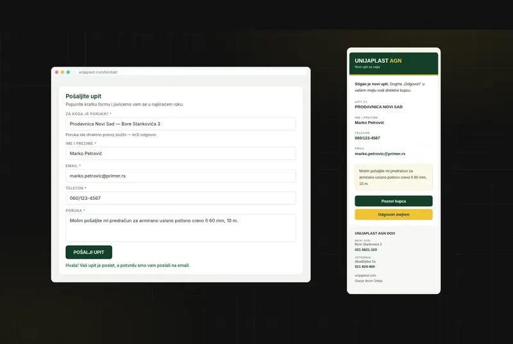Click the marko.petrovic@primer.rs address in the email
This screenshot has height=344, width=513.
point(380,154)
